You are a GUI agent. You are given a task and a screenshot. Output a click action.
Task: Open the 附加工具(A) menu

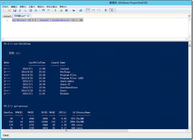52,7
